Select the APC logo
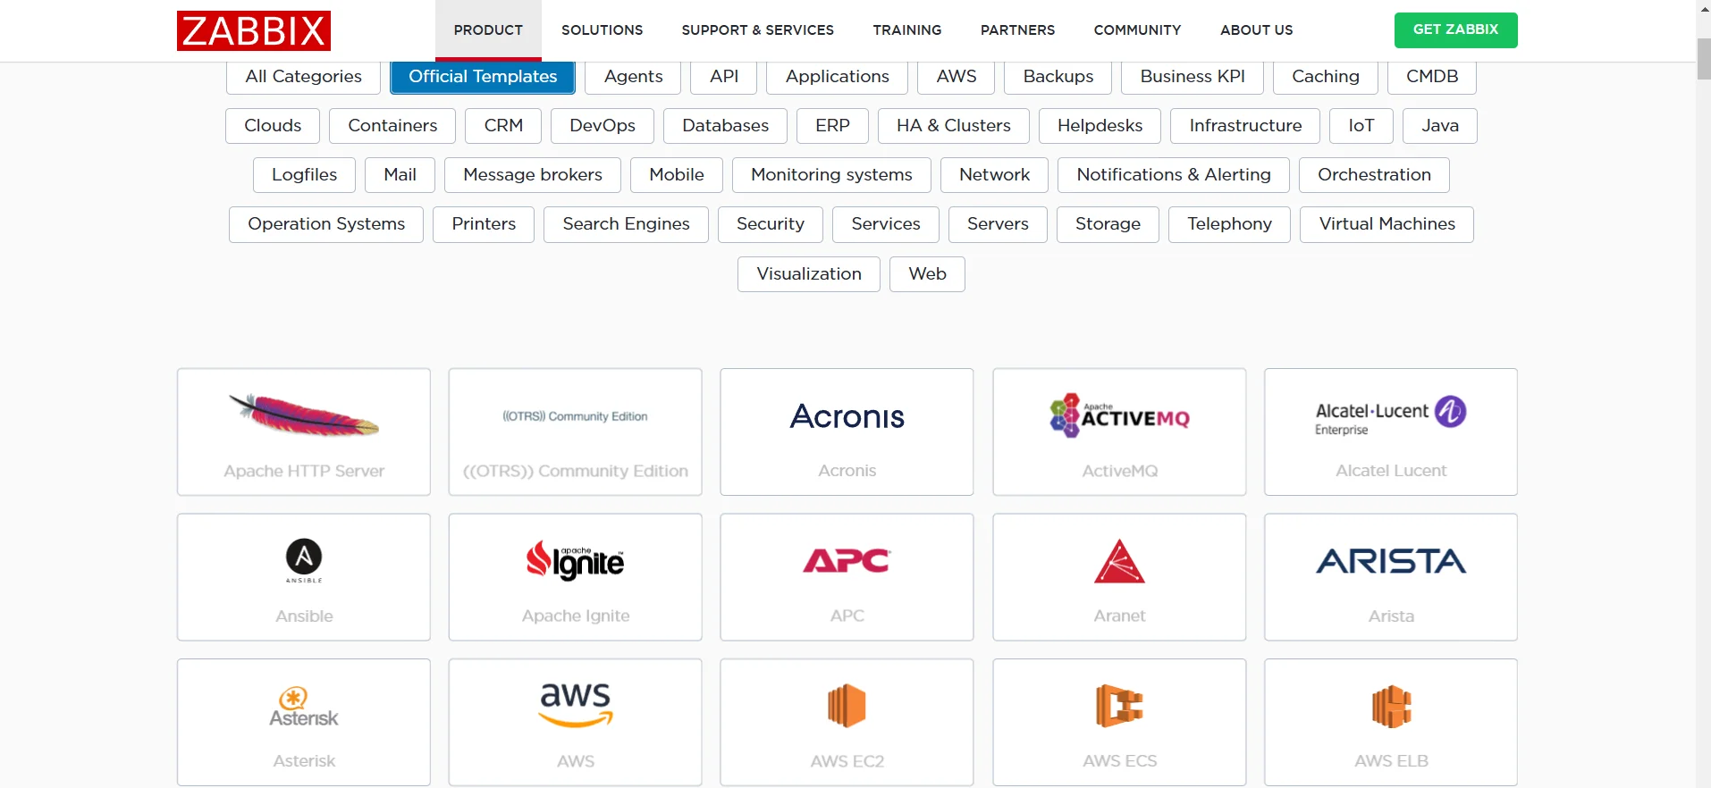The image size is (1711, 788). (x=847, y=560)
